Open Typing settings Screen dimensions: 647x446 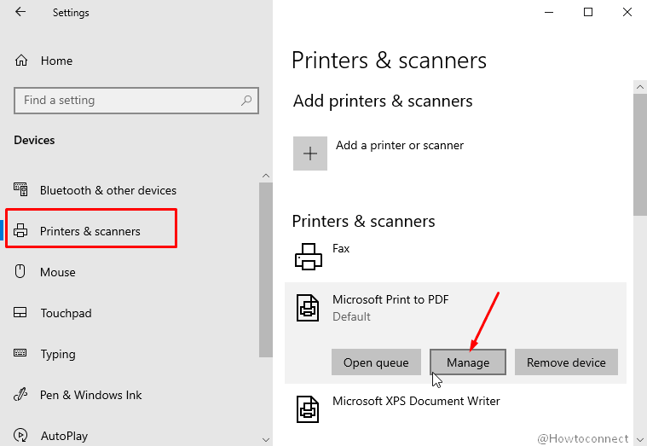click(x=58, y=354)
